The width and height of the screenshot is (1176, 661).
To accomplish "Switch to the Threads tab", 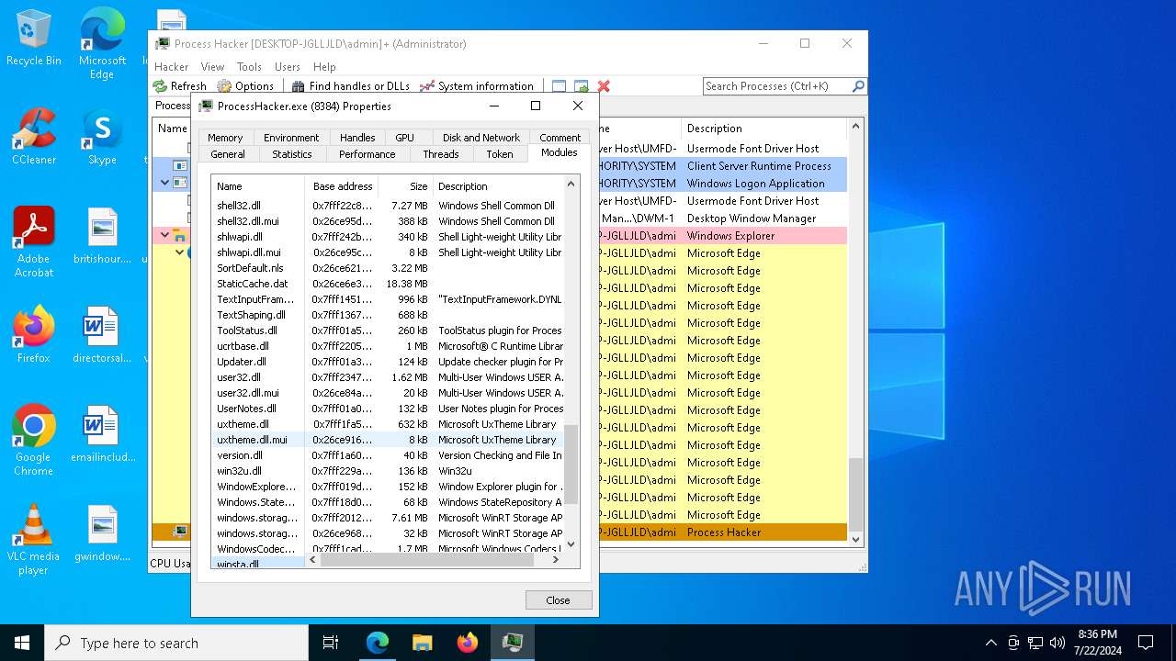I will (x=441, y=154).
